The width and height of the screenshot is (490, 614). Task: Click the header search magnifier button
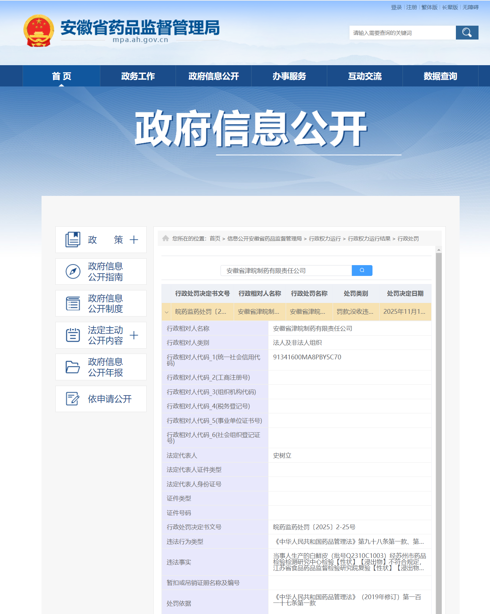[x=467, y=32]
